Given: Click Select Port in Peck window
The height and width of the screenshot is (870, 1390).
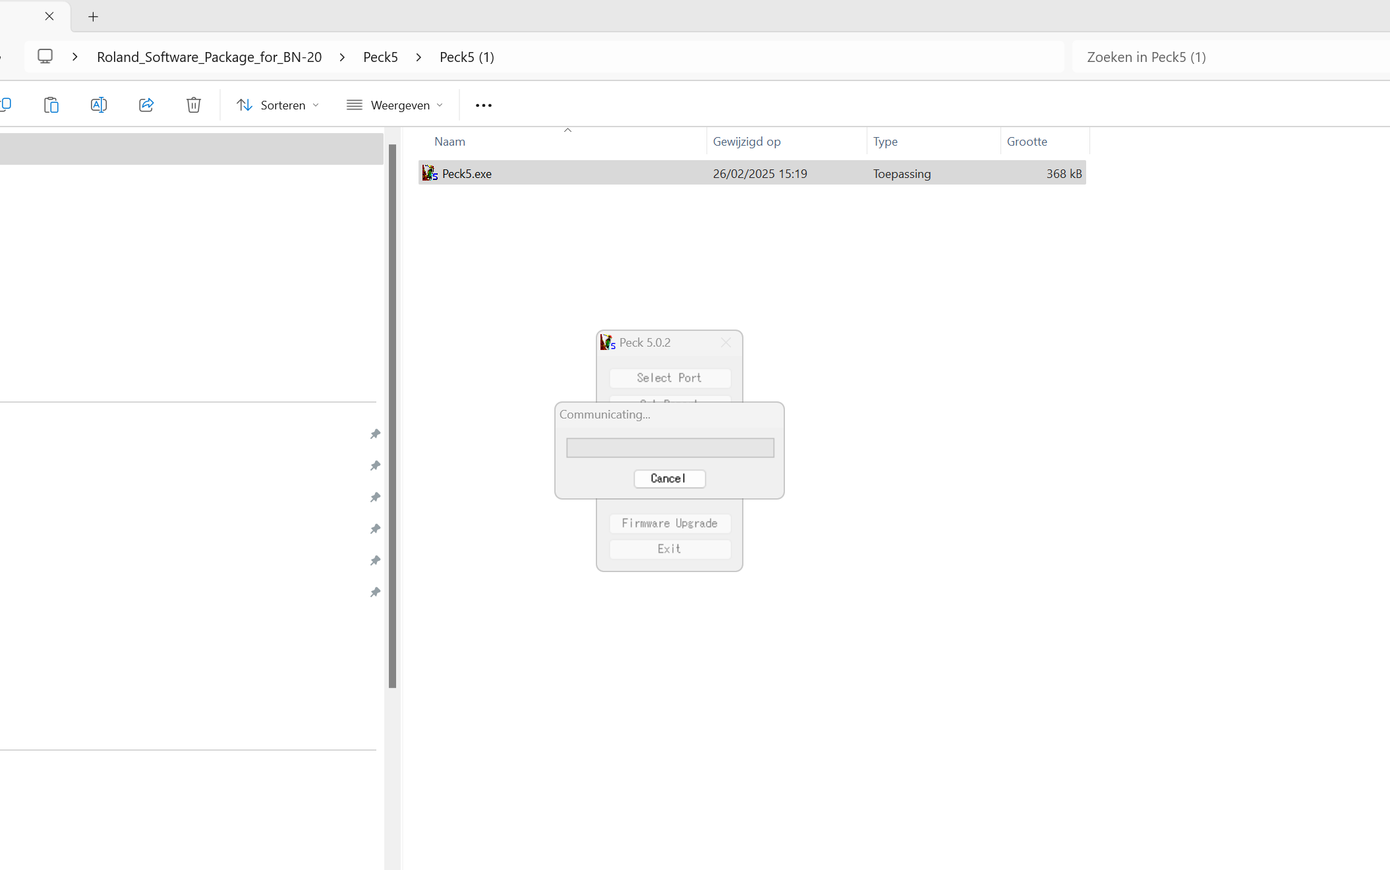Looking at the screenshot, I should point(670,378).
